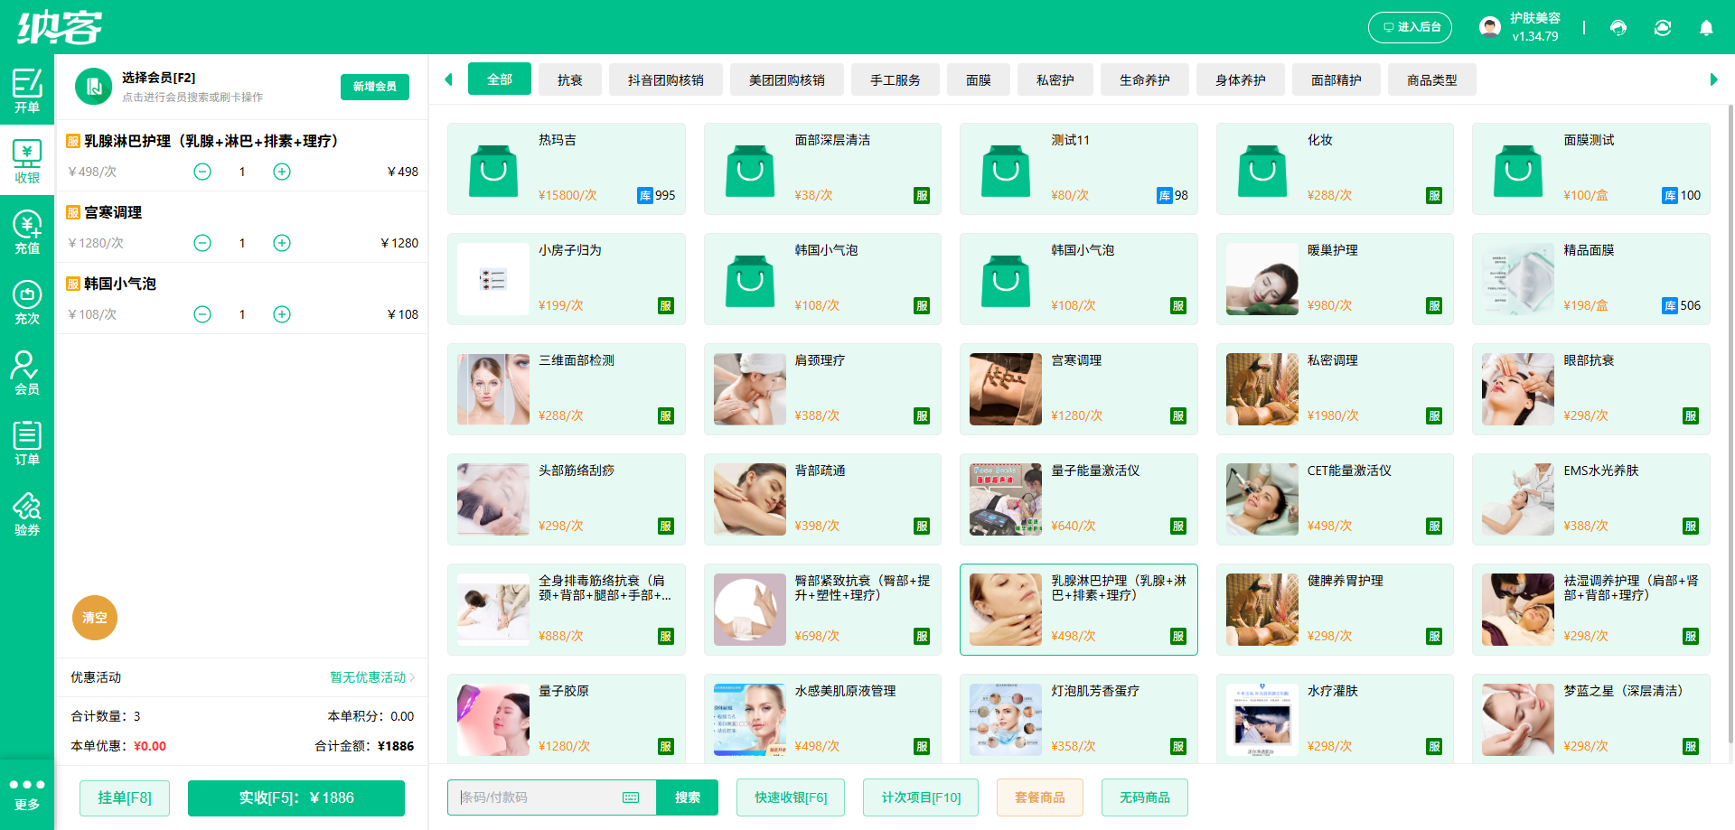Select the 身体养护 tab

[x=1241, y=80]
